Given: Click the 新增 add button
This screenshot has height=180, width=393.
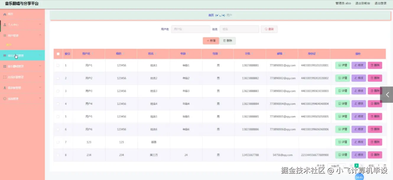Looking at the screenshot, I should [211, 41].
